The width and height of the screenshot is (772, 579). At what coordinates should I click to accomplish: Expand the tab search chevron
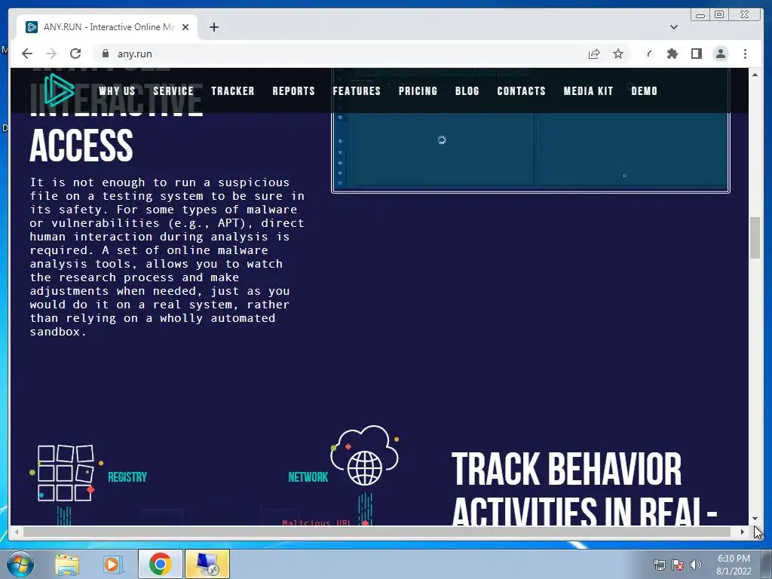[673, 27]
